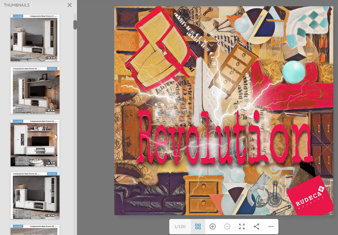Click the thumbnails panel scrollbar handle
The width and height of the screenshot is (338, 235).
[75, 24]
